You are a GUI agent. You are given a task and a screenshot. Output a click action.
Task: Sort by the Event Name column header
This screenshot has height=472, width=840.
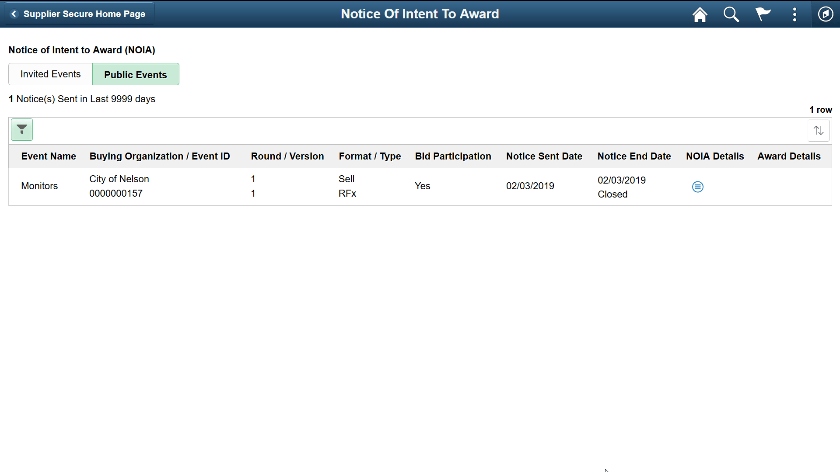(x=49, y=156)
